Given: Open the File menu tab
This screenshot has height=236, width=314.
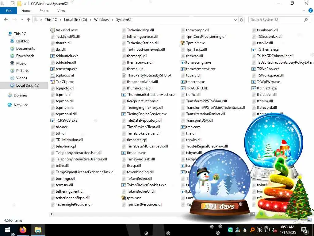Looking at the screenshot, I should click(x=9, y=11).
